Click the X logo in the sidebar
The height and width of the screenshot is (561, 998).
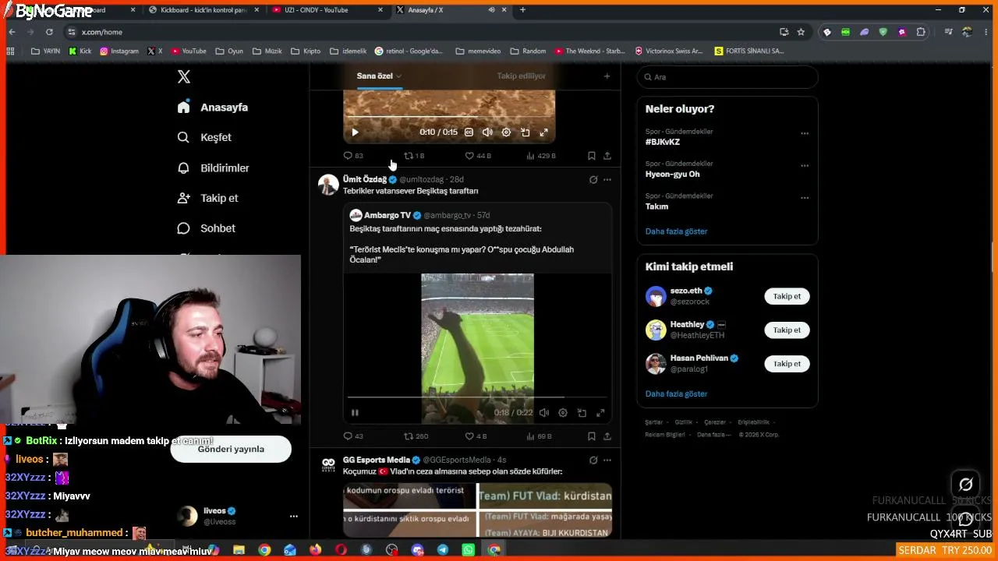[x=184, y=76]
